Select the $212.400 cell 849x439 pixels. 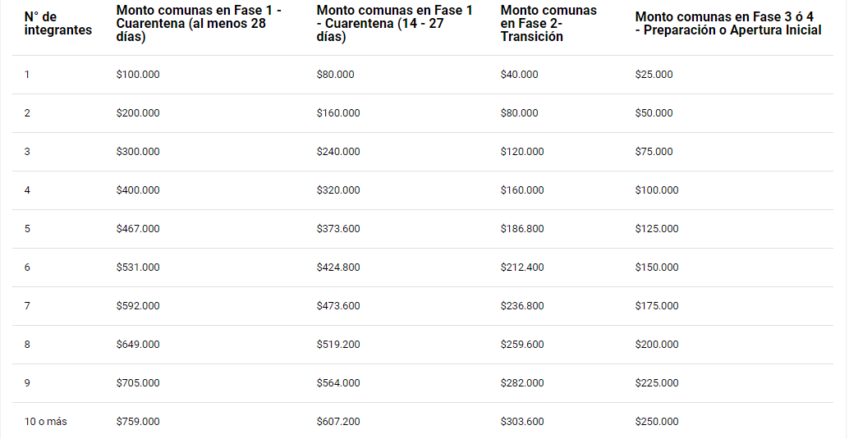[522, 268]
